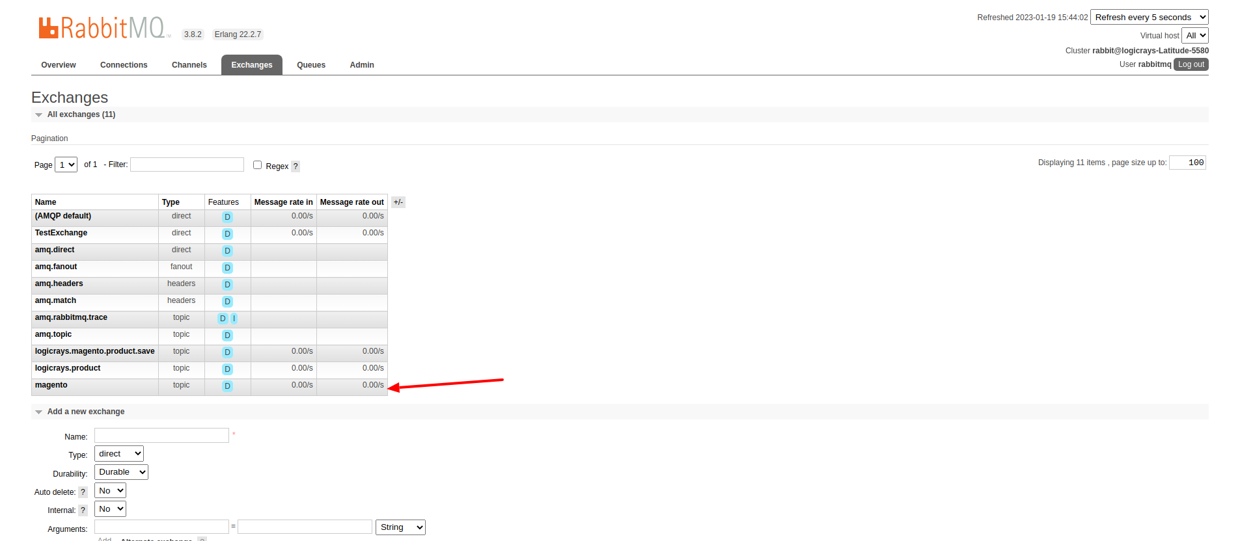
Task: Open the amq.direct exchange link
Action: pos(55,250)
